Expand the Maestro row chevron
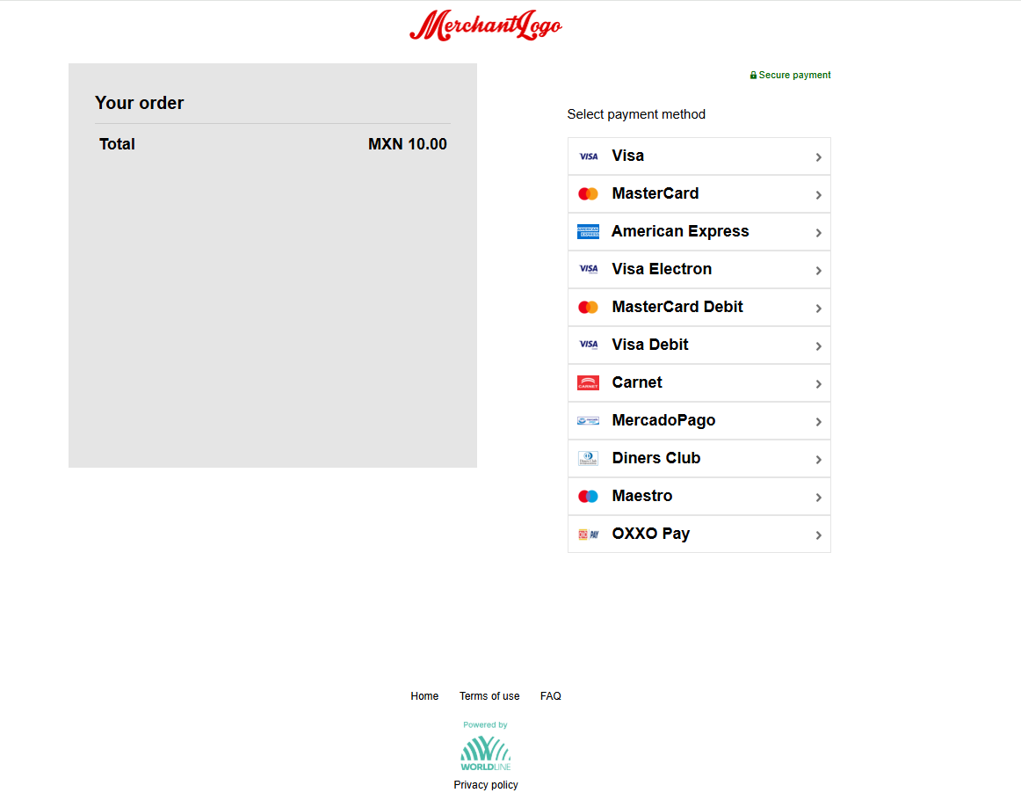The width and height of the screenshot is (1021, 800). coord(819,497)
